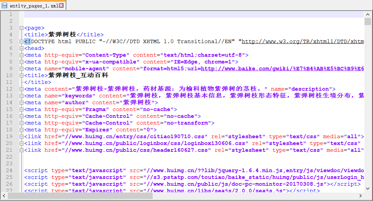Viewport: 373px width, 201px height.
Task: Toggle fold marker beside the author meta line
Action: point(21,103)
